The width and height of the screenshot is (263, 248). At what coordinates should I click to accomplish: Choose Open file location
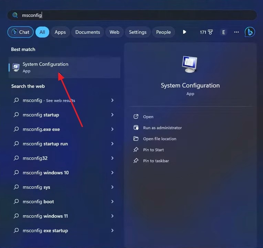(x=160, y=139)
